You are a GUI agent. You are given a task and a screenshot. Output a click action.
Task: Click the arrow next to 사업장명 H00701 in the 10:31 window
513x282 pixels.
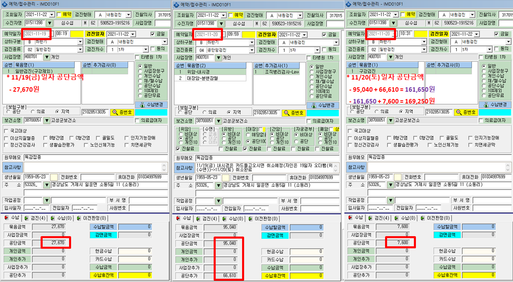(390, 57)
